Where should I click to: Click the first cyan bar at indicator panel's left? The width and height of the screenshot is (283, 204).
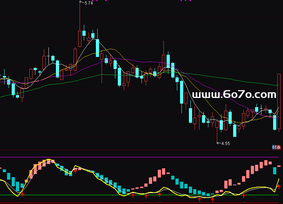pyautogui.click(x=4, y=171)
